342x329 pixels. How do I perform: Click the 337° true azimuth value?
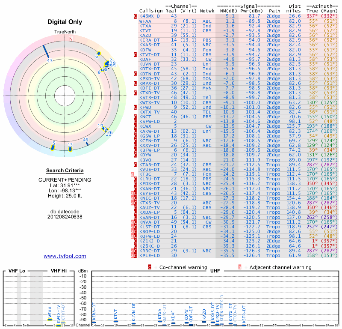point(312,16)
